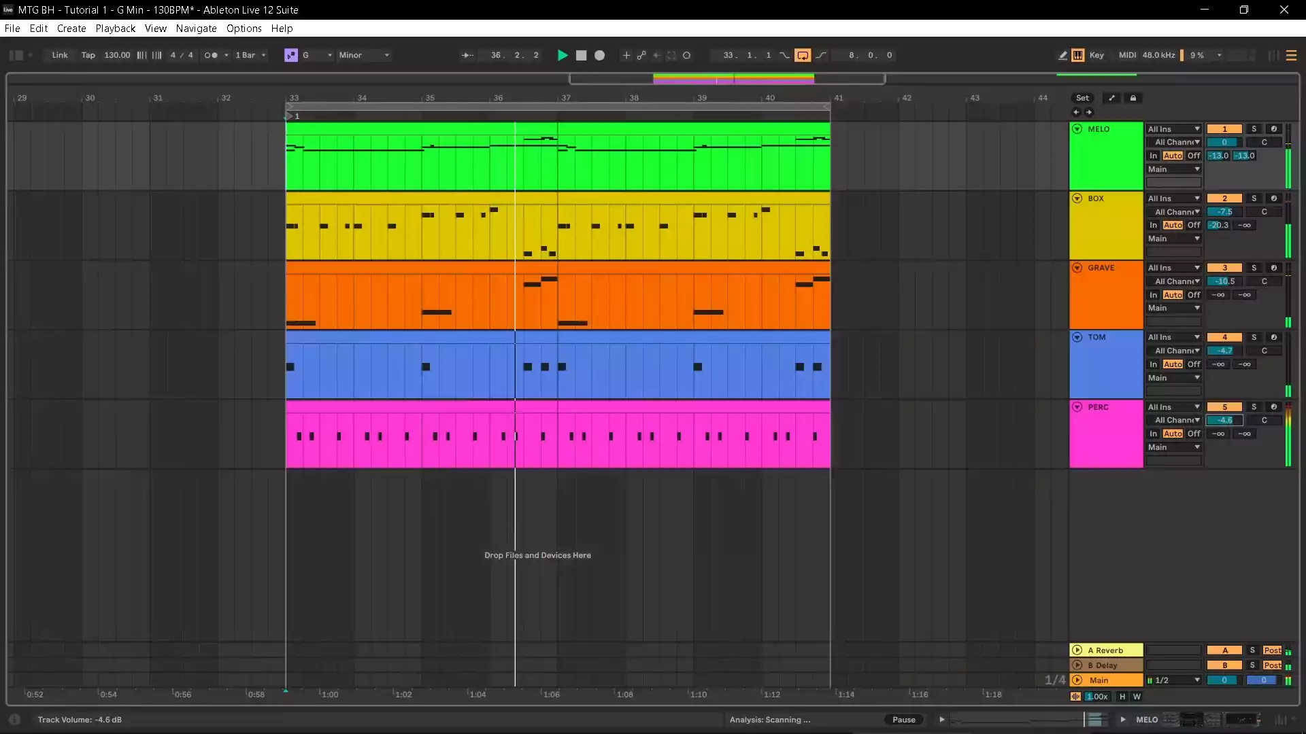Enable the Punch-In switch
1306x734 pixels.
(x=784, y=55)
